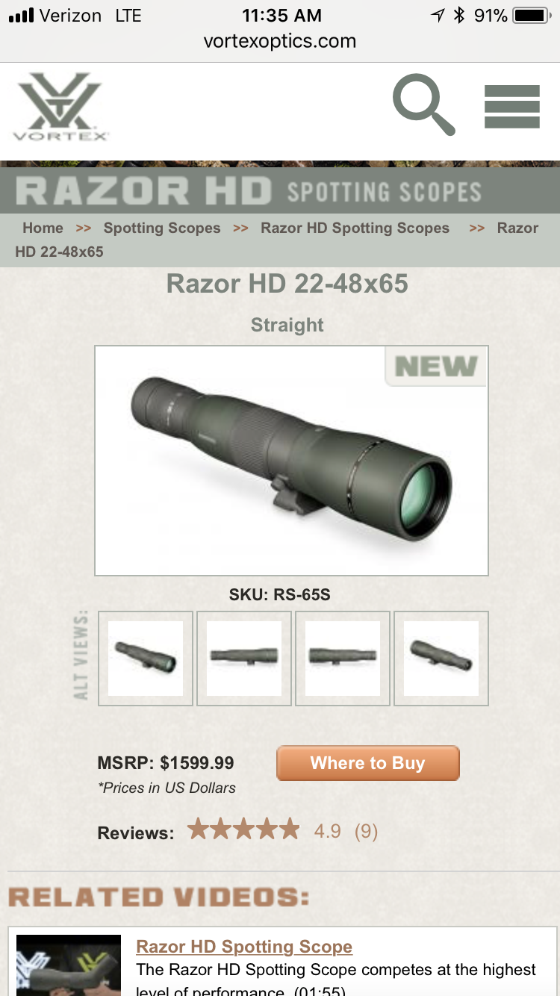Select third alt view thumbnail
Viewport: 560px width, 996px height.
(343, 658)
